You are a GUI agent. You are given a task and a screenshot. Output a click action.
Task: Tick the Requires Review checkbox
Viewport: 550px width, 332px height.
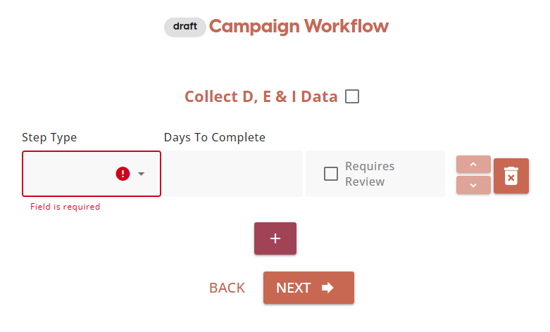coord(331,174)
